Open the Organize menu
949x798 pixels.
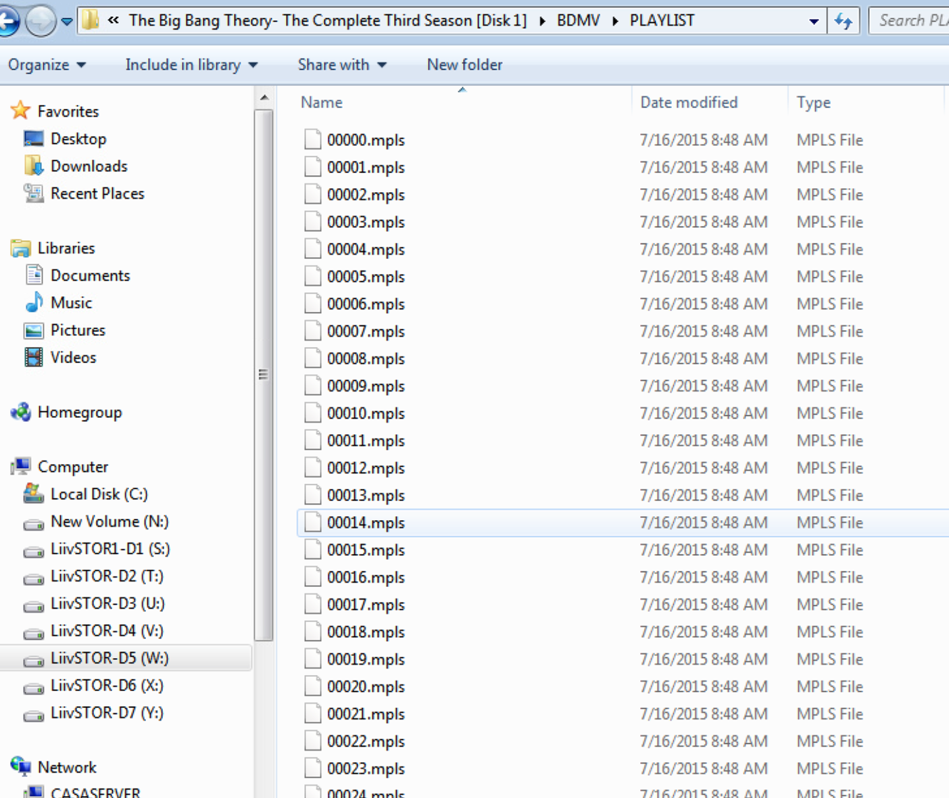47,65
